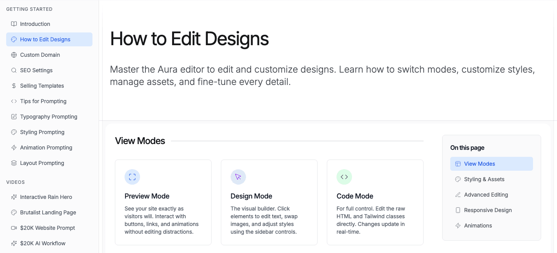The height and width of the screenshot is (253, 557).
Task: Click the intro paragraph starting 'Master the Aura editor'
Action: [x=323, y=76]
